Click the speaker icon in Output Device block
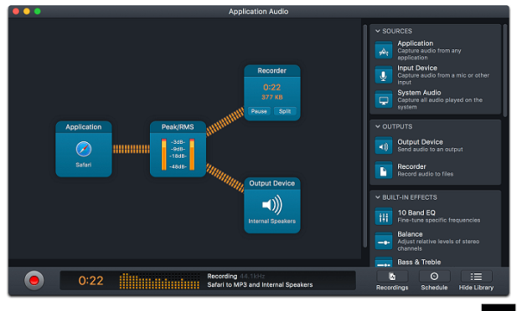 [x=272, y=205]
